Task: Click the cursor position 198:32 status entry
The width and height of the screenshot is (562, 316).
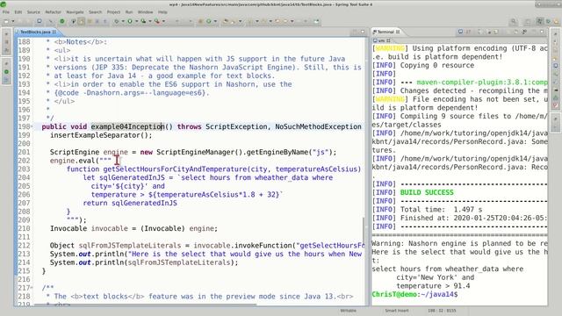Action: [442, 311]
